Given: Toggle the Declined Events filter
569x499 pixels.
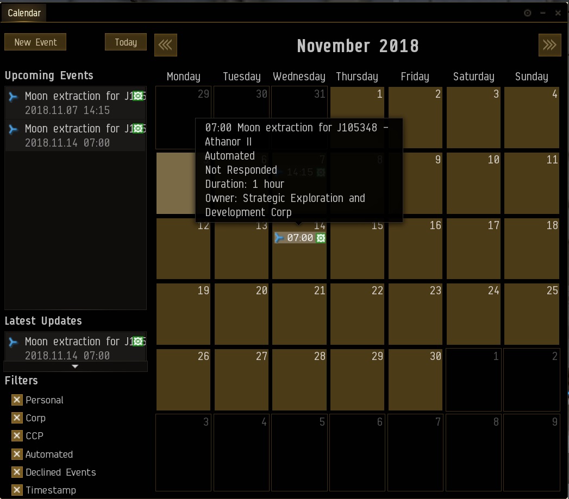Looking at the screenshot, I should click(17, 472).
